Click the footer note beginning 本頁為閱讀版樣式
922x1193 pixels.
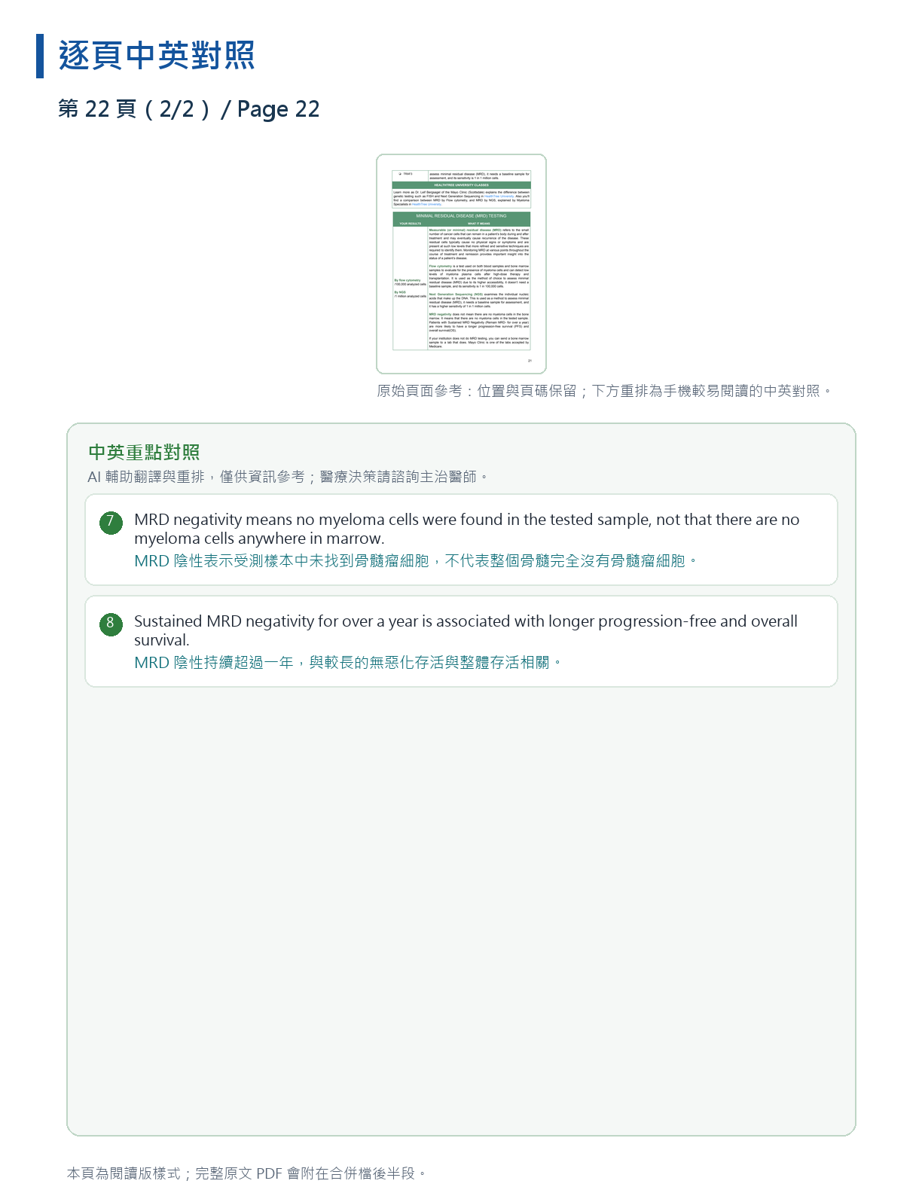[x=246, y=1173]
